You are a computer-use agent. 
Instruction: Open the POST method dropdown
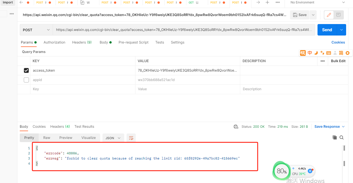36,30
